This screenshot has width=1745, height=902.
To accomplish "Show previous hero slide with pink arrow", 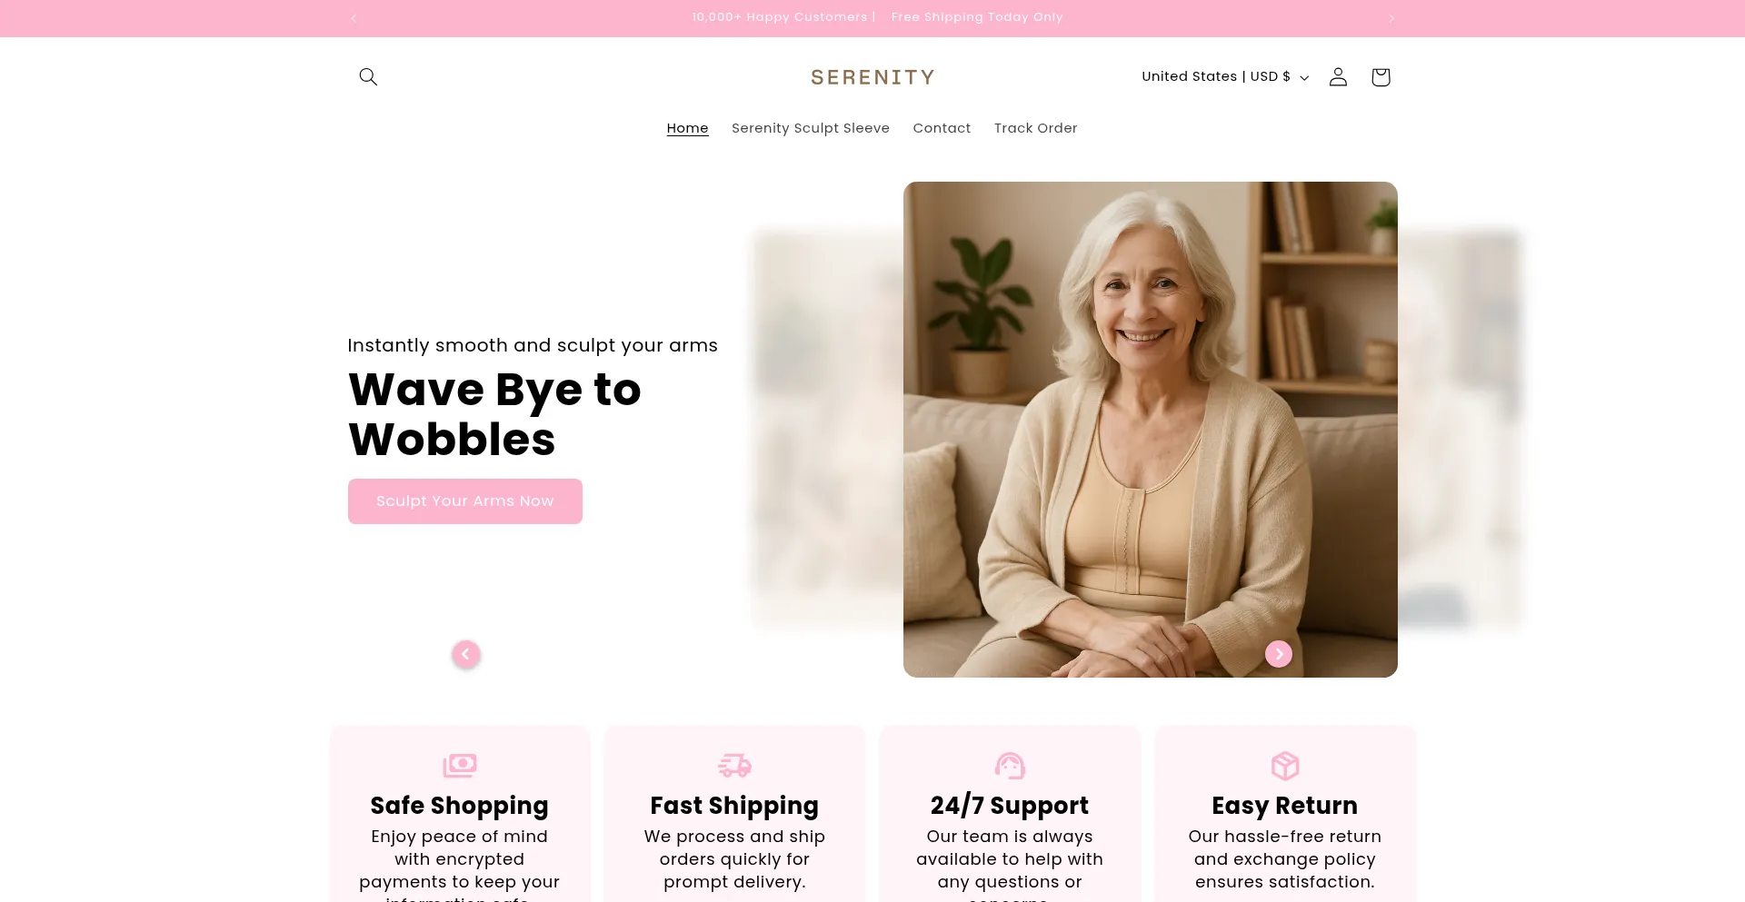I will click(x=466, y=654).
